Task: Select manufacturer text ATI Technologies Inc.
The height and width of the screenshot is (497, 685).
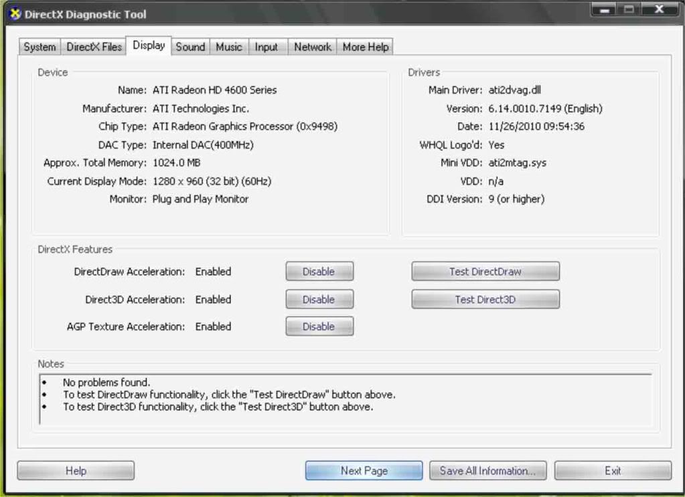Action: [200, 108]
